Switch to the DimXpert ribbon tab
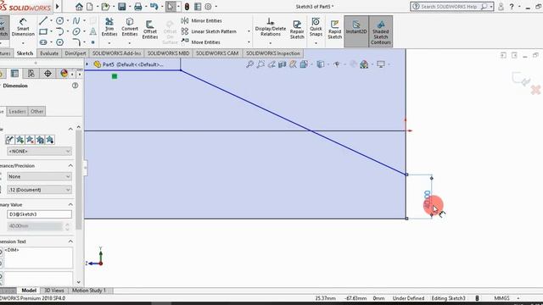Image resolution: width=543 pixels, height=305 pixels. [76, 53]
